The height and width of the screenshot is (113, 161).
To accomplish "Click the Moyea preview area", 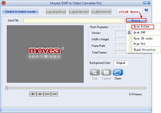I will point(45,54).
